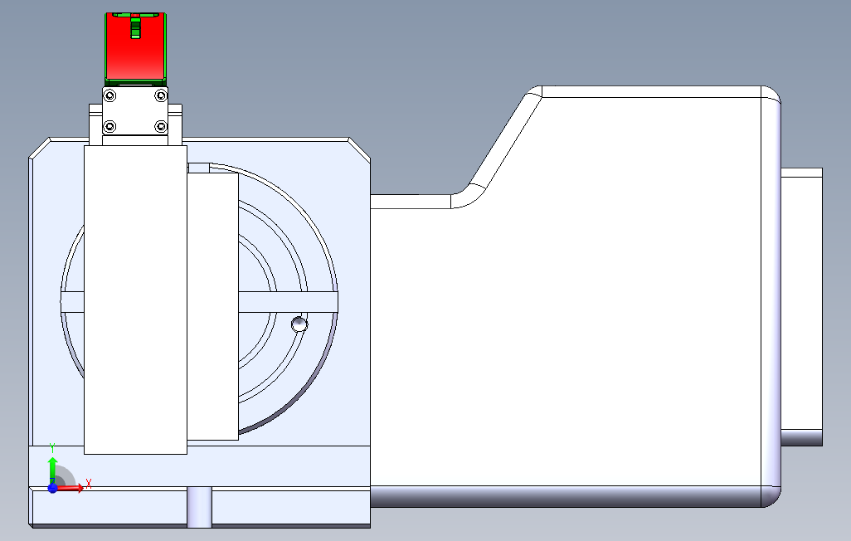Screen dimensions: 851x541
Task: Pick the top-right screw on the bracket
Action: click(x=161, y=96)
